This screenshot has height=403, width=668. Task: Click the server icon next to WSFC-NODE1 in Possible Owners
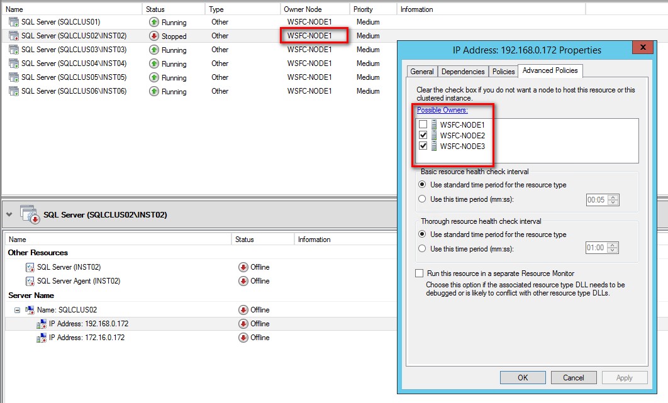[433, 124]
